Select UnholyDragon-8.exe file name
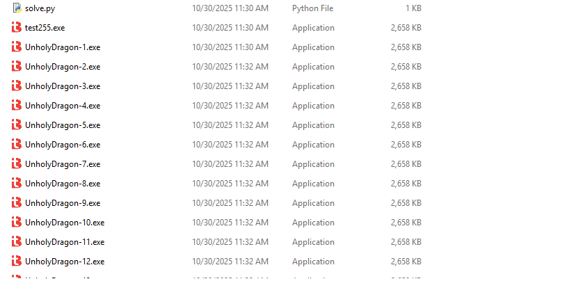This screenshot has width=569, height=288. coord(63,184)
